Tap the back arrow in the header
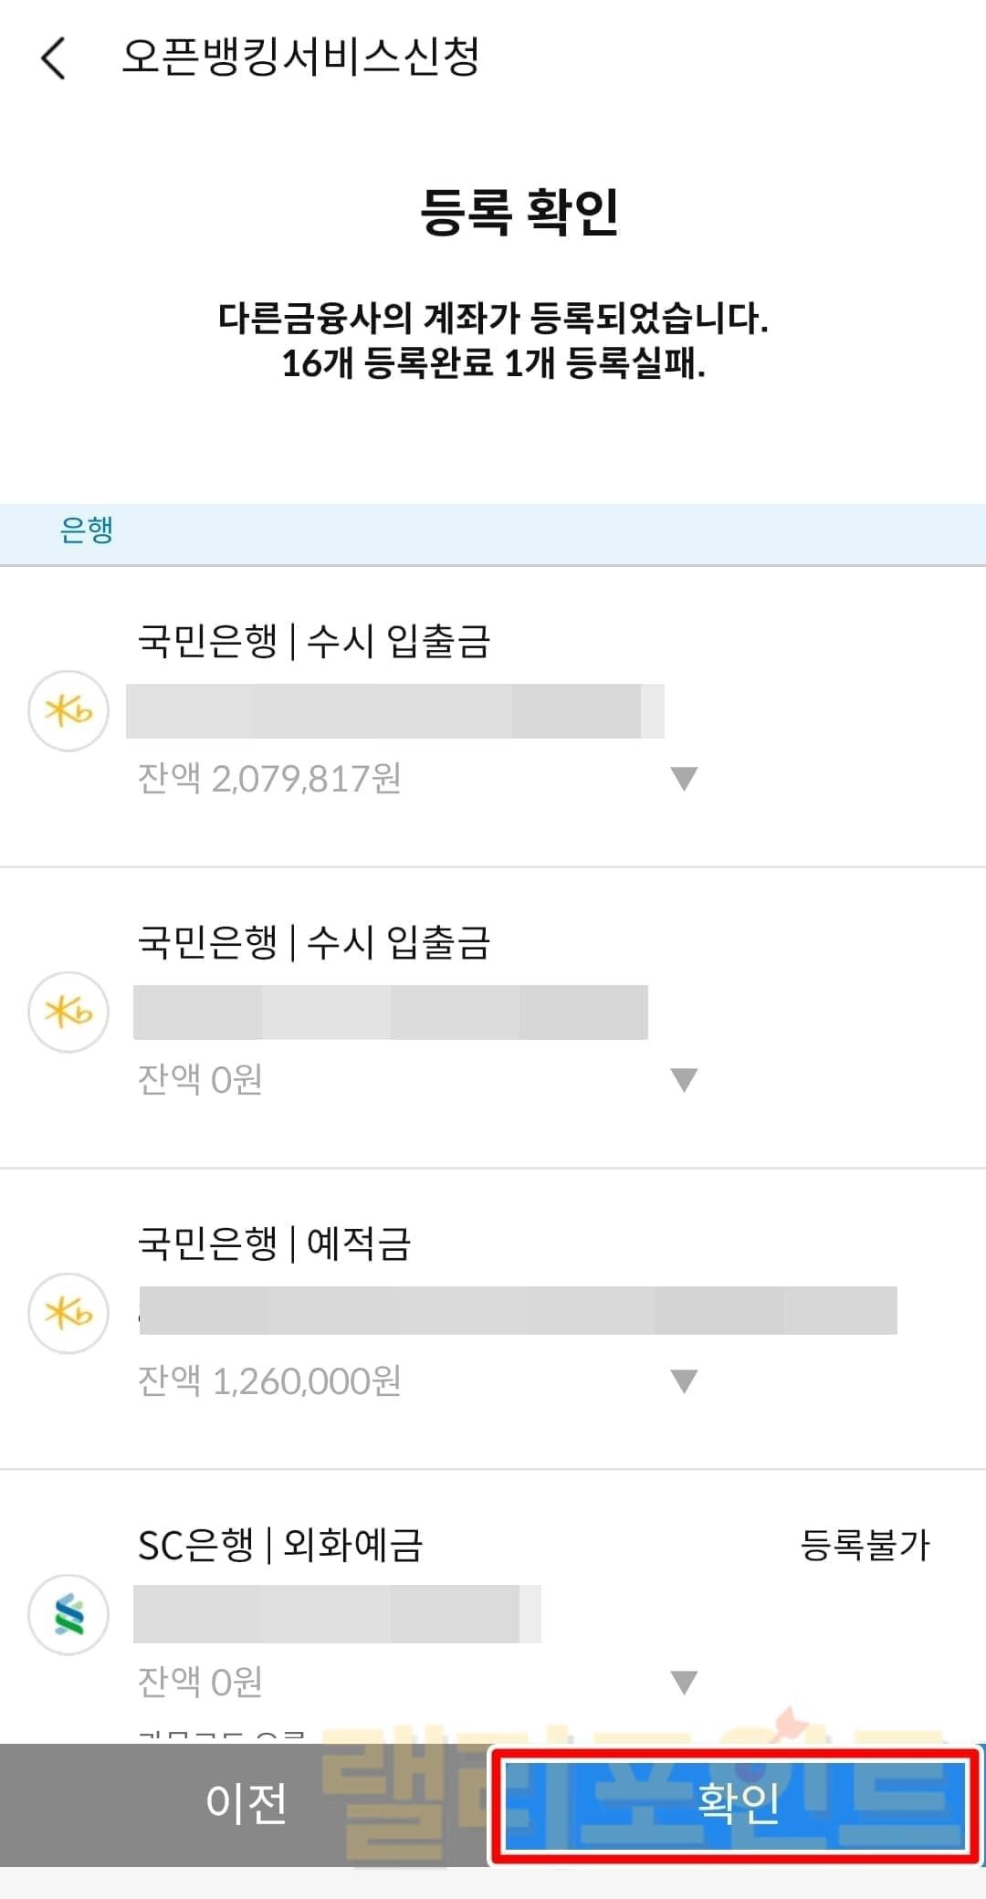Screen dimensions: 986x1899 [54, 58]
